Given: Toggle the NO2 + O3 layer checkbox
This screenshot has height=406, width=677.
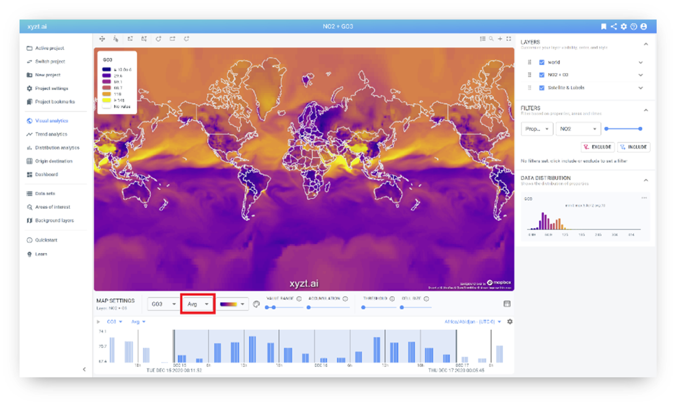Looking at the screenshot, I should click(x=541, y=75).
